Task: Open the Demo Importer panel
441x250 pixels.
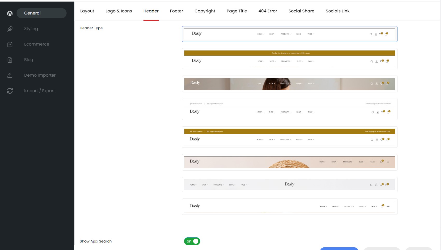Action: pos(40,75)
